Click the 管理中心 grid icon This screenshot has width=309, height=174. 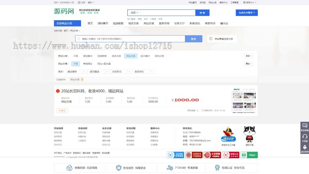pos(244,2)
